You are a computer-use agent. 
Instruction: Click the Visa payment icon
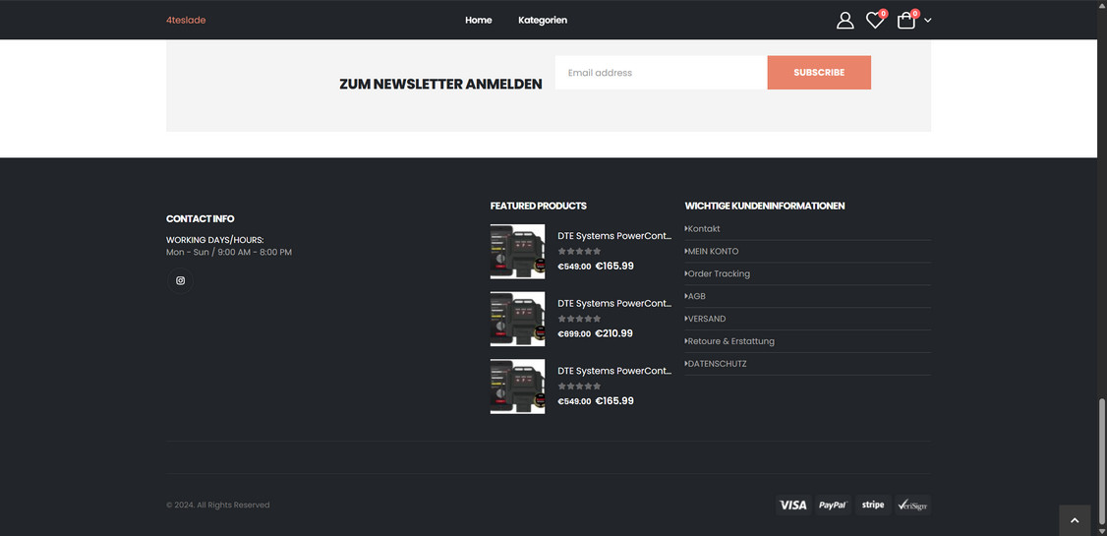coord(793,505)
